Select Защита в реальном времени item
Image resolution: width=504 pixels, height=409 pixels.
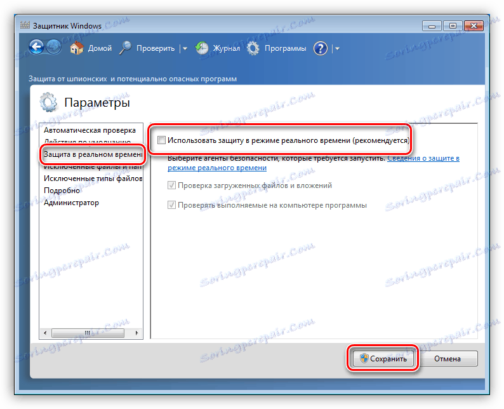(93, 154)
